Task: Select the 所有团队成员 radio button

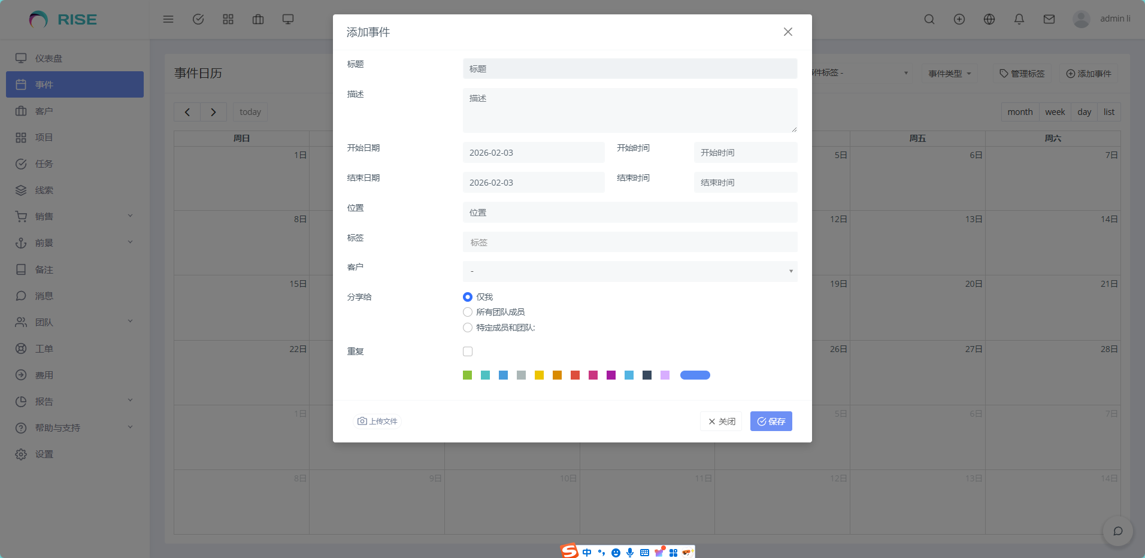Action: click(468, 312)
